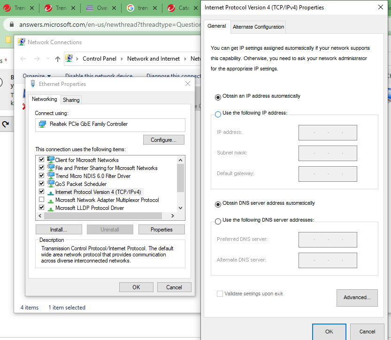Open the Organize dropdown menu
Screen dimensions: 391x340
37,75
